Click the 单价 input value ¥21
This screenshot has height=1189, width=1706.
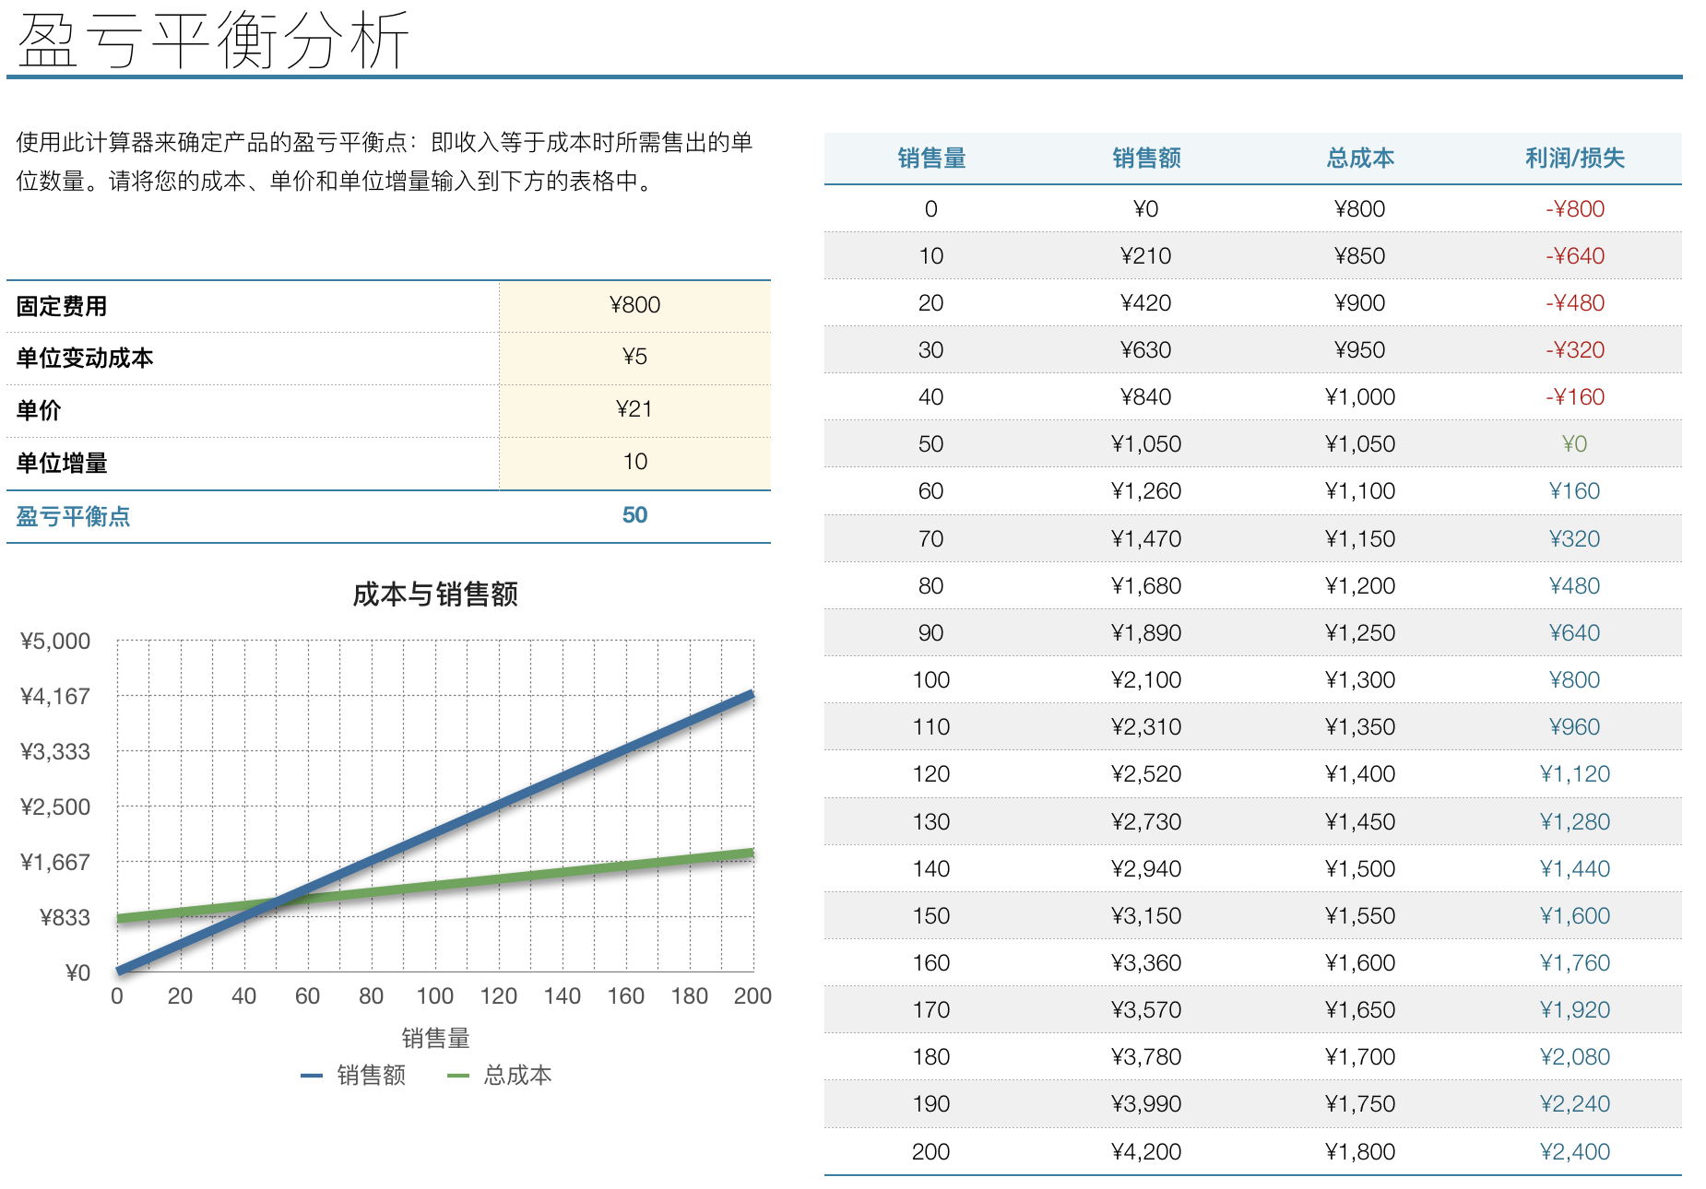pyautogui.click(x=634, y=409)
